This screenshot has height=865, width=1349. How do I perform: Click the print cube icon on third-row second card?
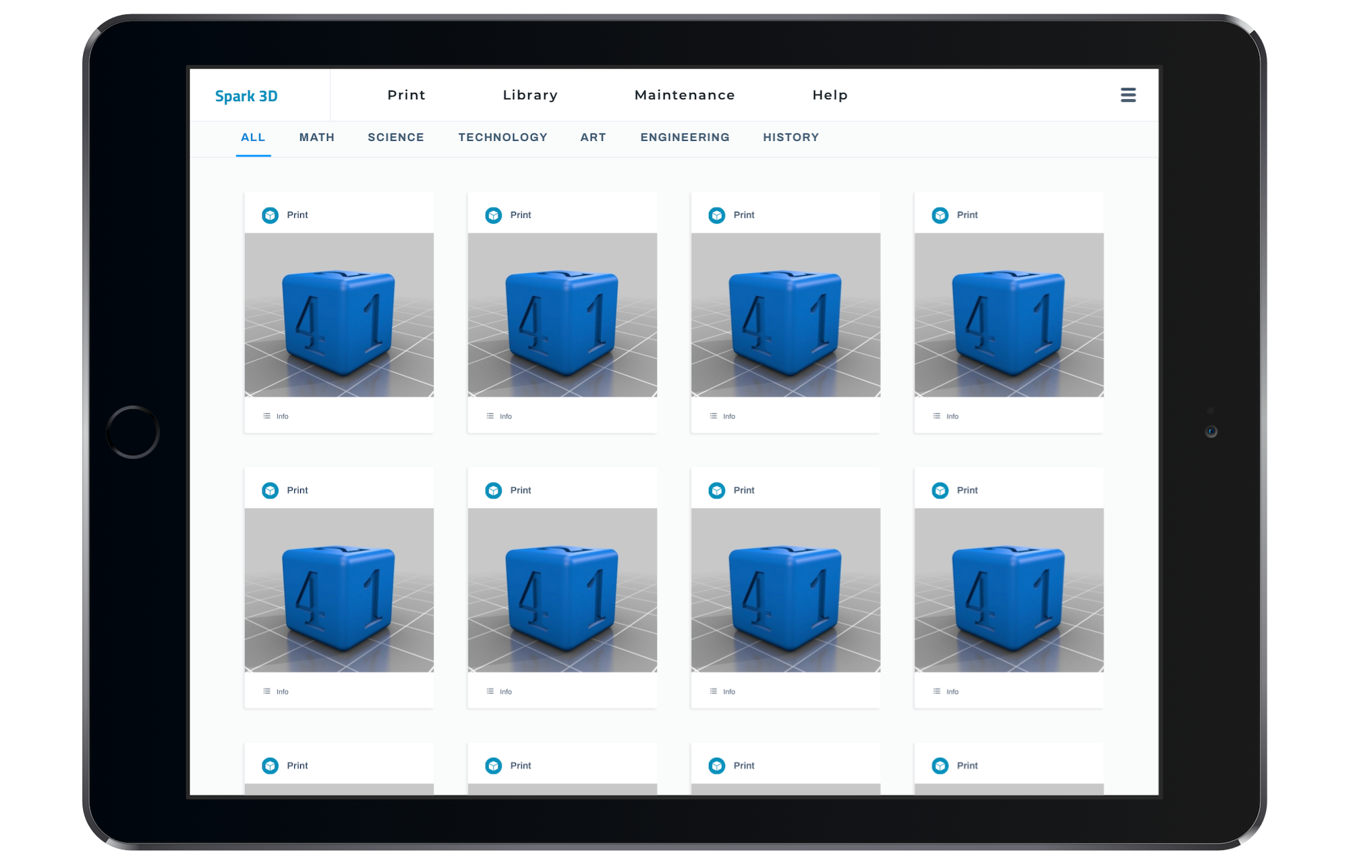pyautogui.click(x=493, y=765)
